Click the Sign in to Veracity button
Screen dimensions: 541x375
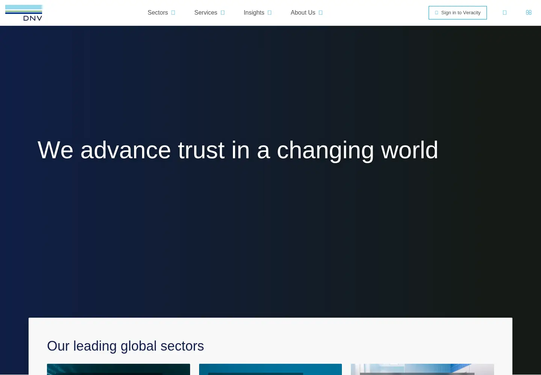(x=458, y=13)
